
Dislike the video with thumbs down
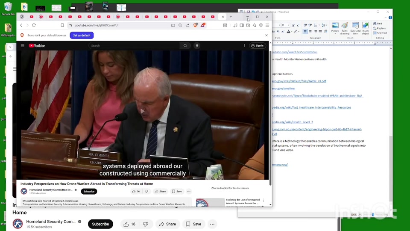[146, 192]
